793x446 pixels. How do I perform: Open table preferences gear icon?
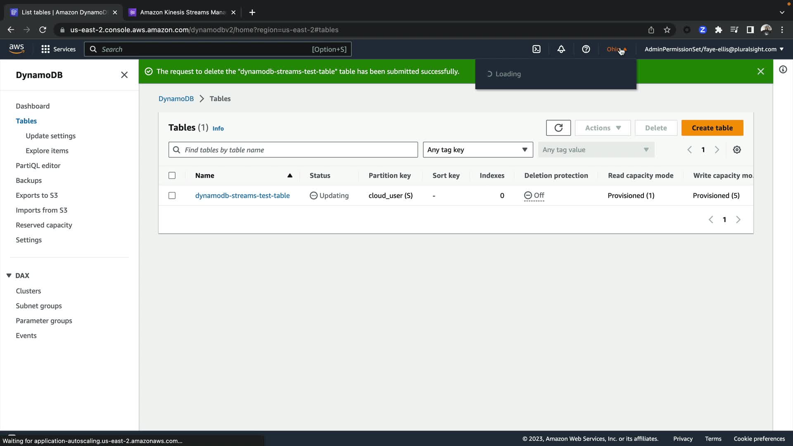point(737,150)
